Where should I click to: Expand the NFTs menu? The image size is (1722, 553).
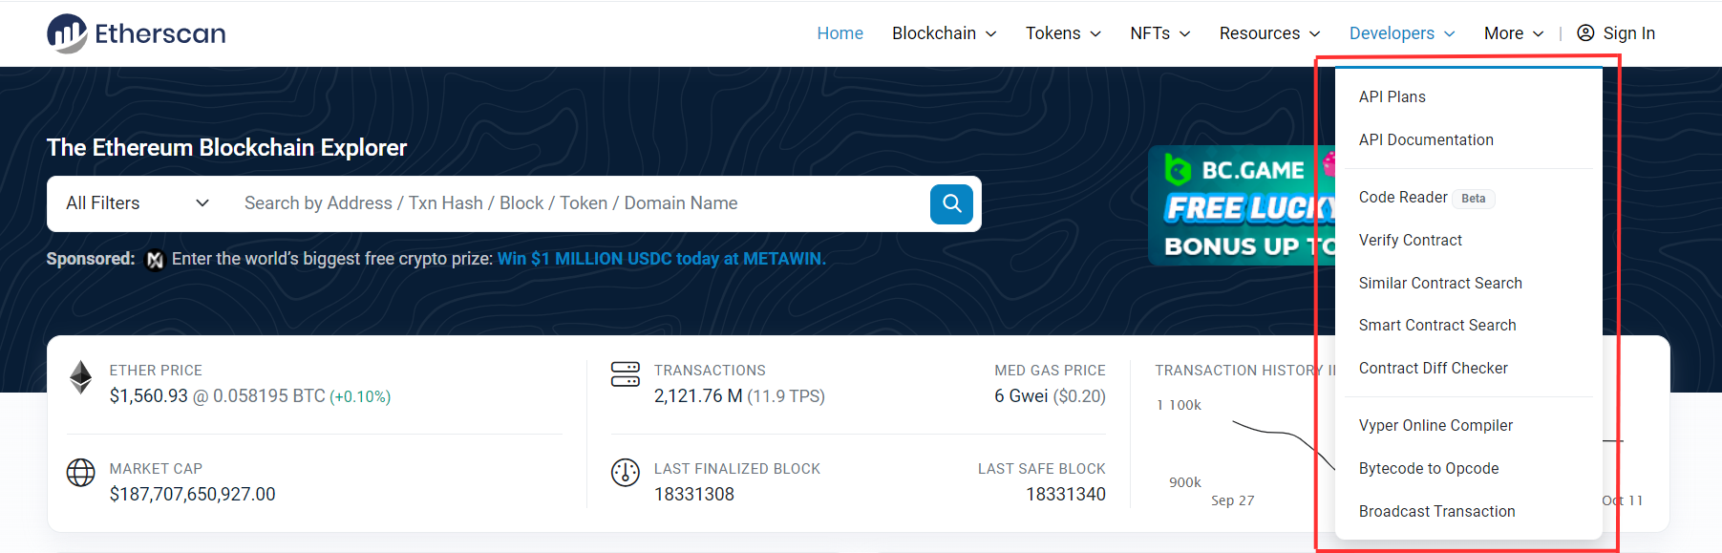(1159, 33)
